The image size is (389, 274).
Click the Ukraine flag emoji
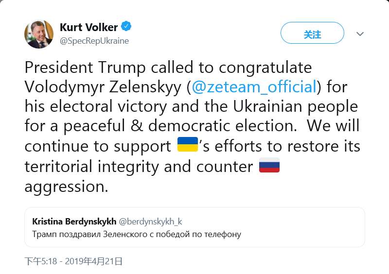(x=188, y=145)
